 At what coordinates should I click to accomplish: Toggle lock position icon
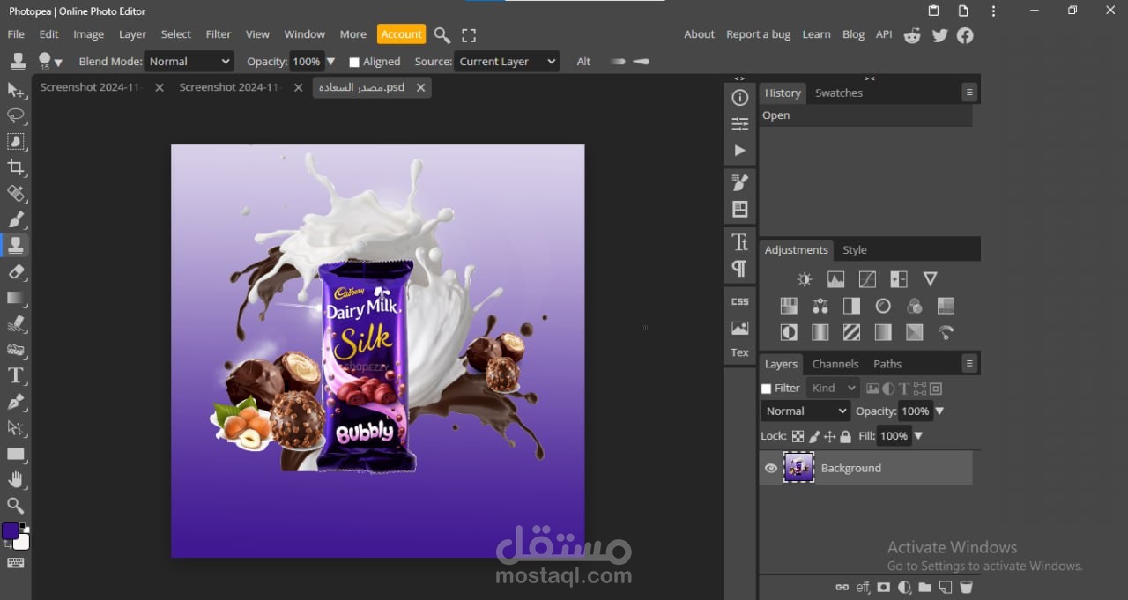(x=829, y=436)
